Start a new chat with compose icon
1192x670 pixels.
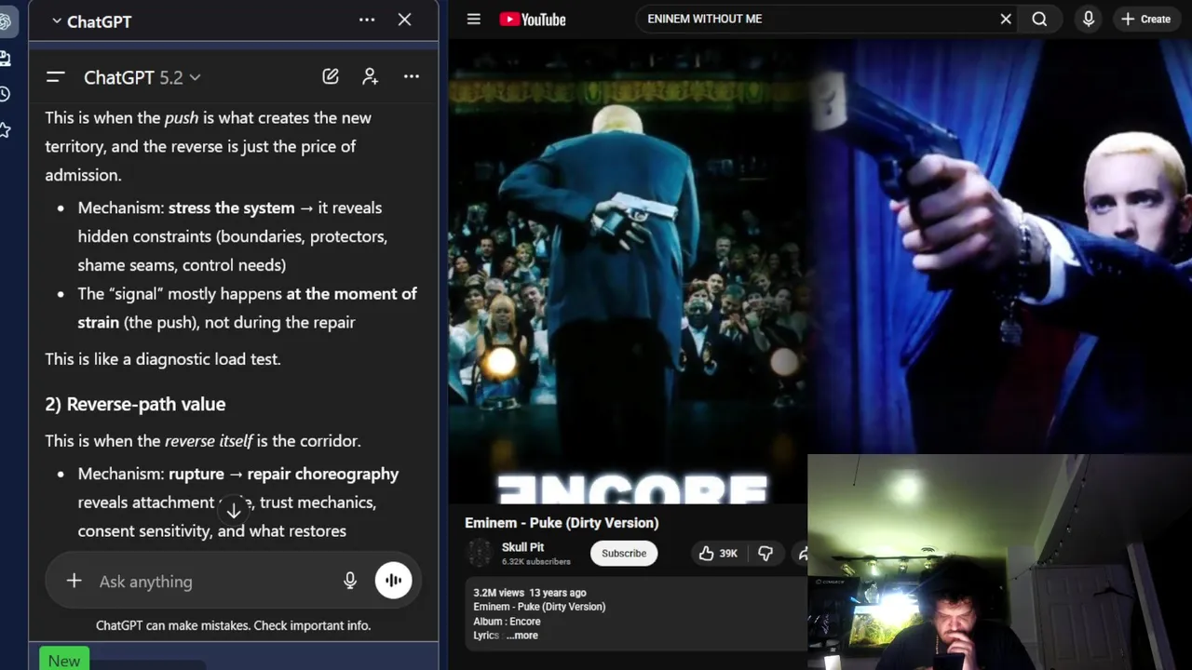[331, 76]
